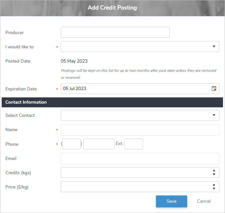Click inside the Price ($/kg) input

coord(134,187)
